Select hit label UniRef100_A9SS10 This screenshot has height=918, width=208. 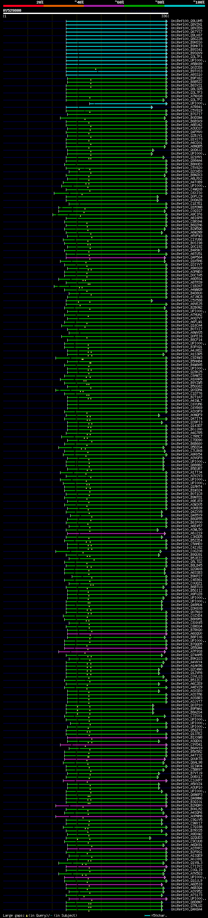click(187, 75)
